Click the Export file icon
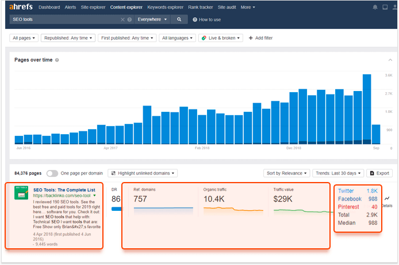 (x=372, y=173)
